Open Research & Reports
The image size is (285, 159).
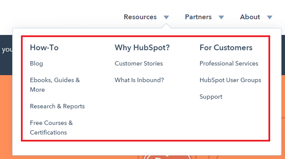click(x=57, y=106)
